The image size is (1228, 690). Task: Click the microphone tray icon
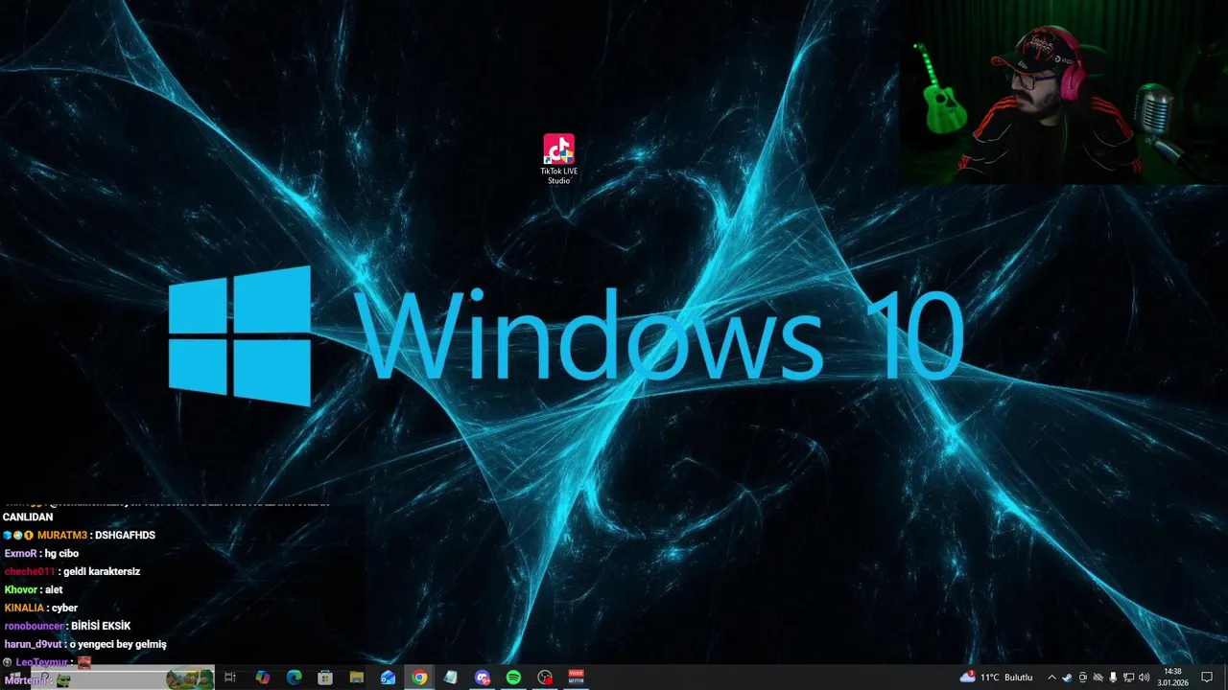pos(1113,678)
